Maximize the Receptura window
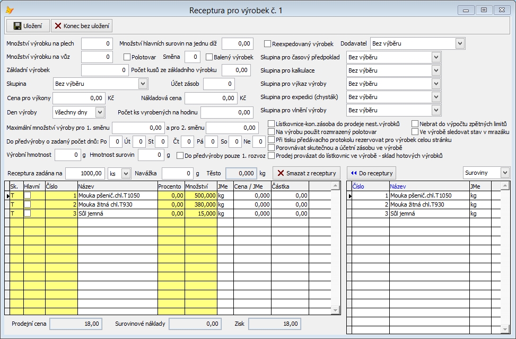 (484, 10)
